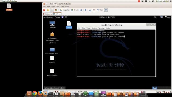Click network connection icon in Kali panel
Viewport: 172px width, 97px height.
tap(161, 17)
